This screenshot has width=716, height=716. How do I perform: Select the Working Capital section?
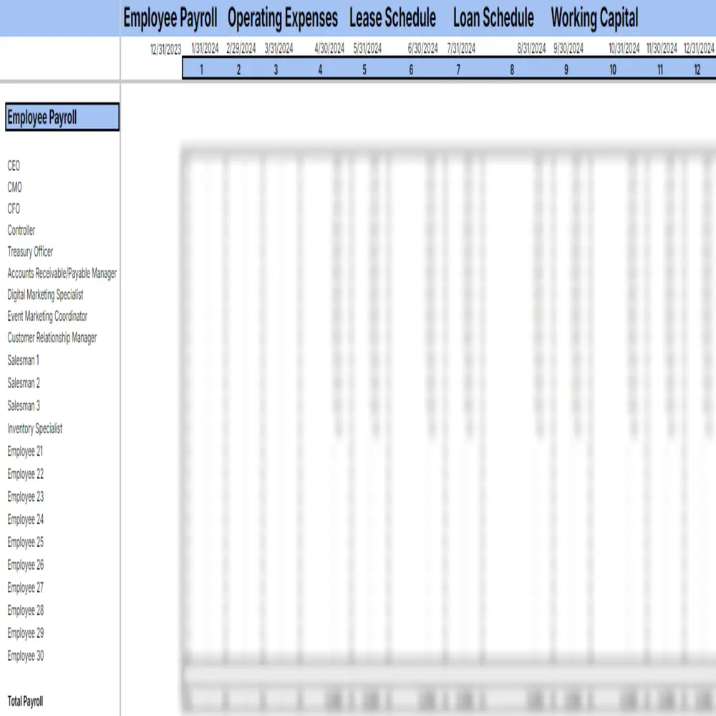[594, 19]
